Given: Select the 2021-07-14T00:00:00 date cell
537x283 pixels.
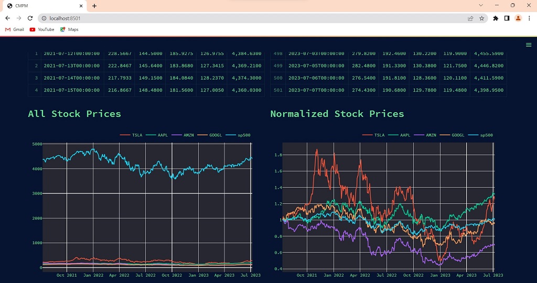Looking at the screenshot, I should click(72, 78).
